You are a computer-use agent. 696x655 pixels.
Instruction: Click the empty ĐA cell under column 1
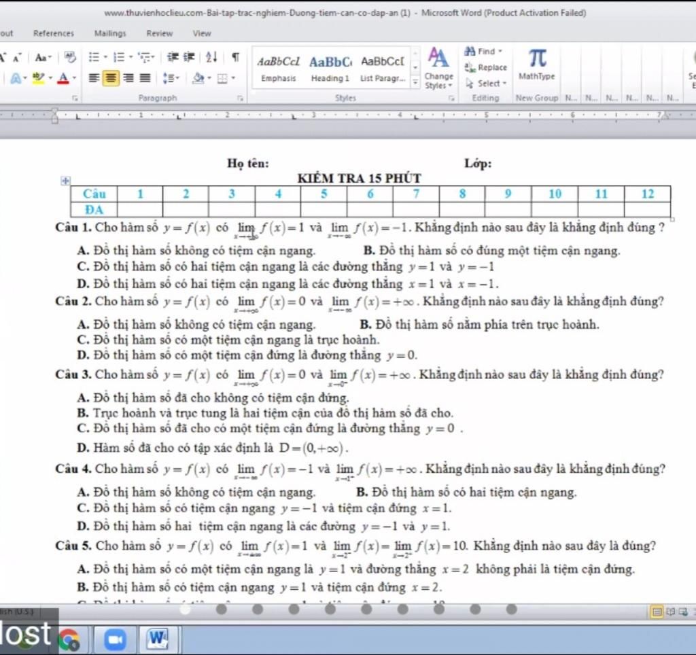point(140,209)
